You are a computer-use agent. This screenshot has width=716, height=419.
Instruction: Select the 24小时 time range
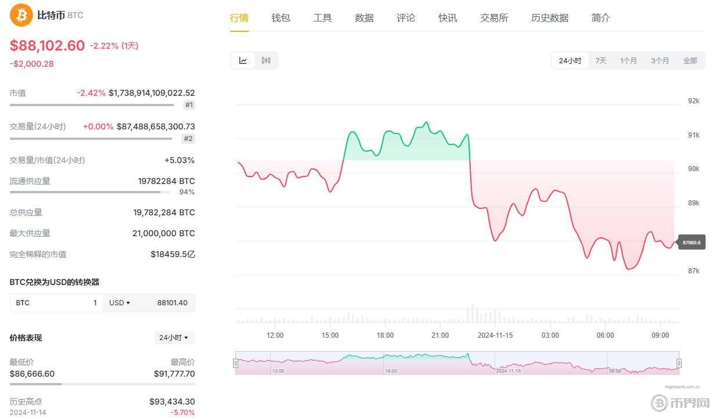coord(569,60)
